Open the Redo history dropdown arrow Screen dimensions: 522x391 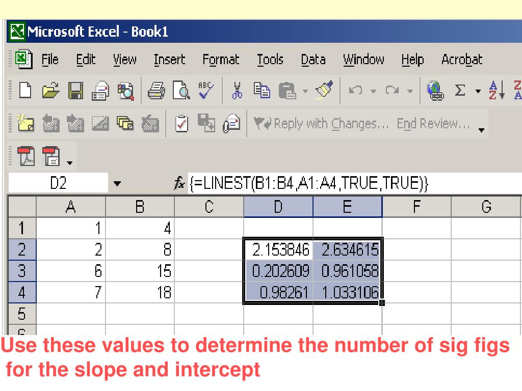[x=410, y=91]
